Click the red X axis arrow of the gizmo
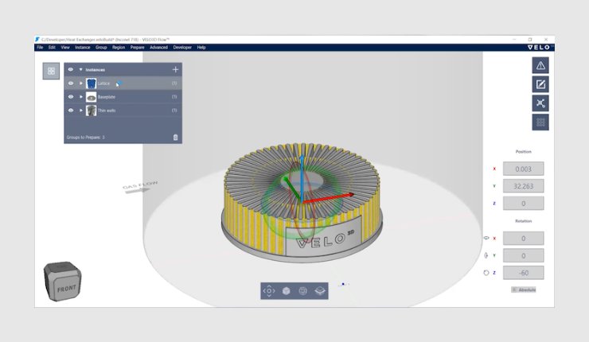Image resolution: width=589 pixels, height=342 pixels. click(x=330, y=198)
